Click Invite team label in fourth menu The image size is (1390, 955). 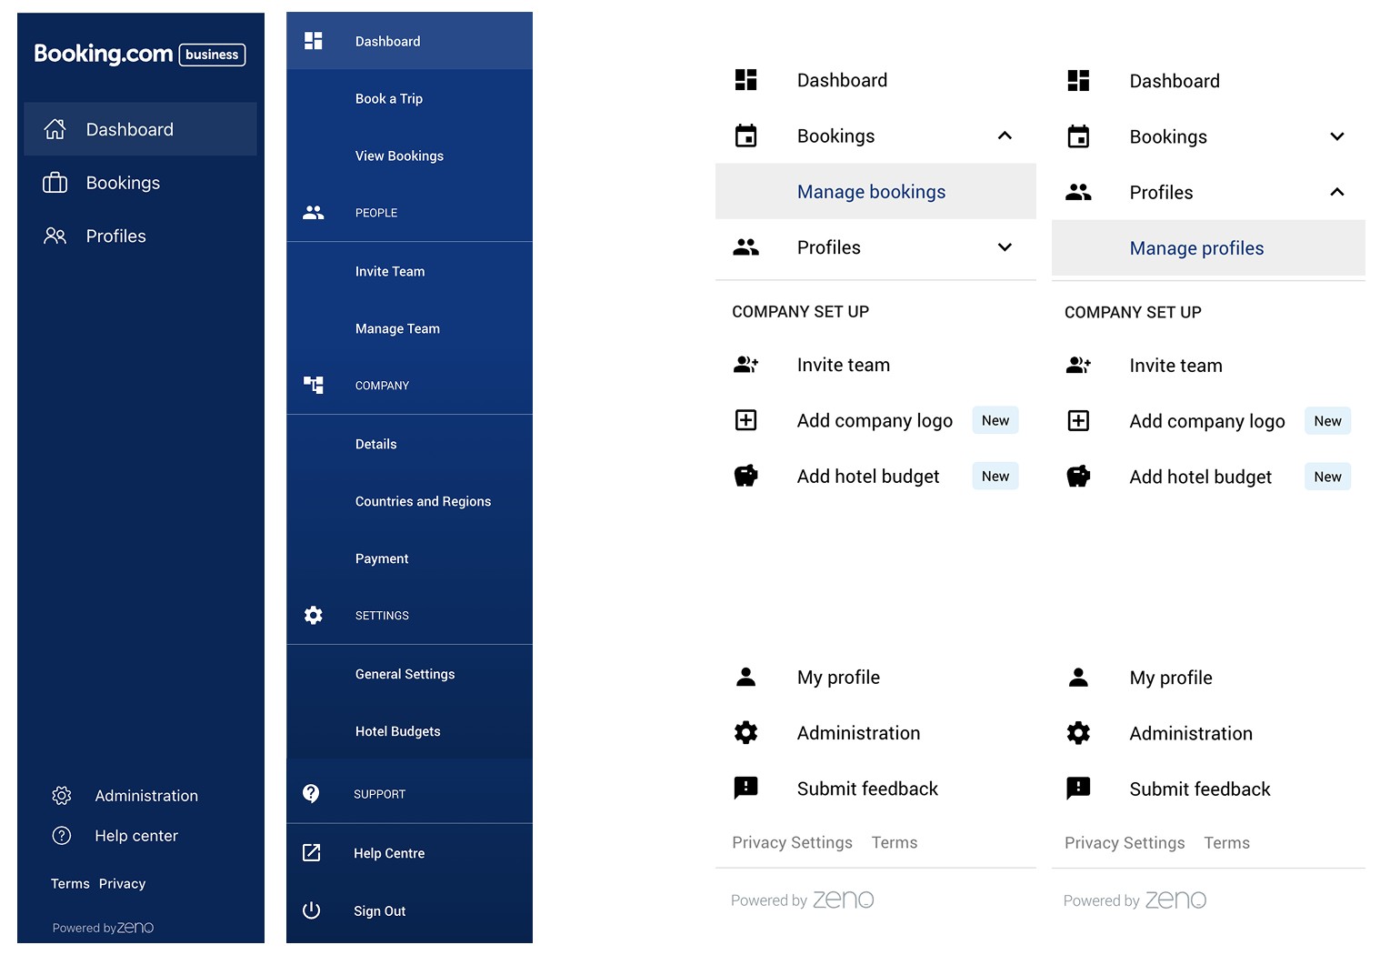1175,366
